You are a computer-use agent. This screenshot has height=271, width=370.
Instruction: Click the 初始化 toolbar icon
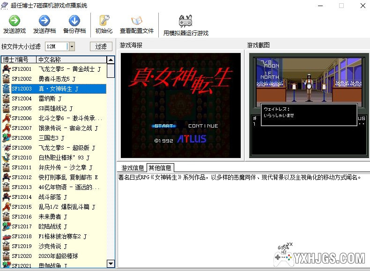click(104, 21)
